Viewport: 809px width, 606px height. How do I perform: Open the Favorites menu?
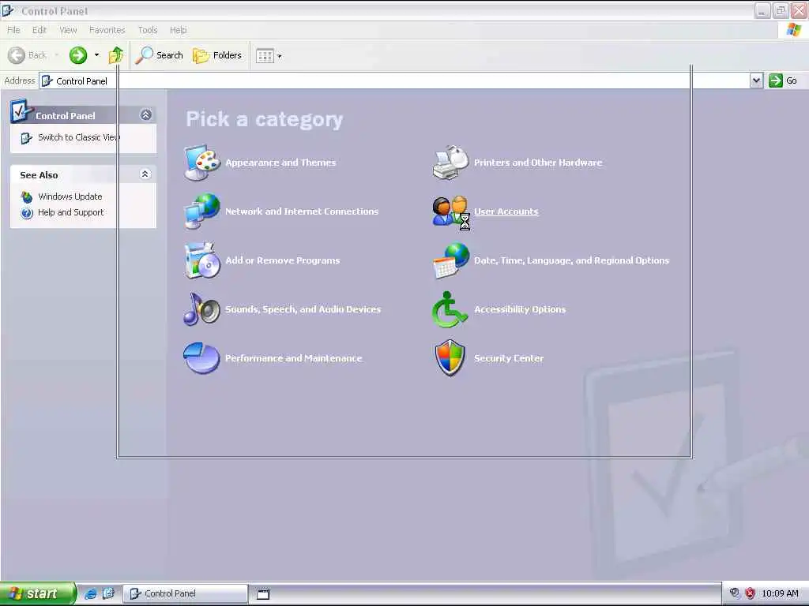[107, 30]
